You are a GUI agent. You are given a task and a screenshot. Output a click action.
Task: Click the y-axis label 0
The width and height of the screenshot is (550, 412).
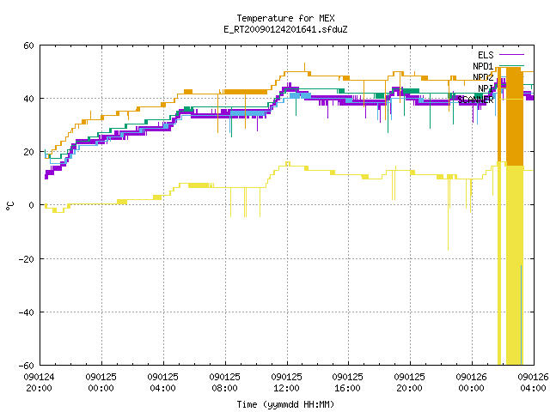(32, 205)
